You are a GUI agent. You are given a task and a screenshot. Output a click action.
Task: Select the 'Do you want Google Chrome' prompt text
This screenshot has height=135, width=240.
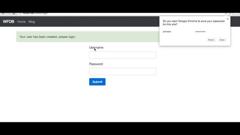[x=193, y=22]
